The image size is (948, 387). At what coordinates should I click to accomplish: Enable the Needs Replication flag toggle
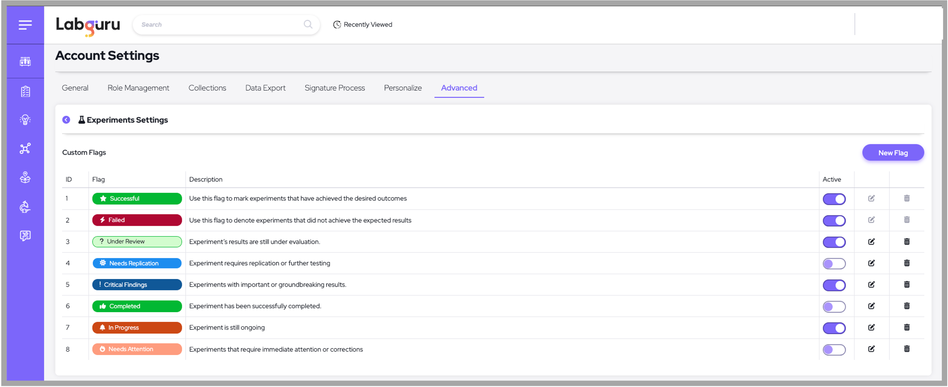tap(834, 264)
